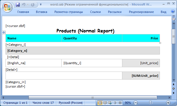Click the horizontal scrollbar left arrow
This screenshot has height=106, width=177.
3,97
